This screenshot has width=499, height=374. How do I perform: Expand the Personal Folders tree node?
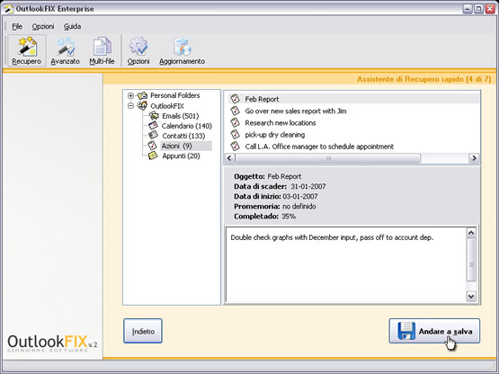pyautogui.click(x=130, y=95)
